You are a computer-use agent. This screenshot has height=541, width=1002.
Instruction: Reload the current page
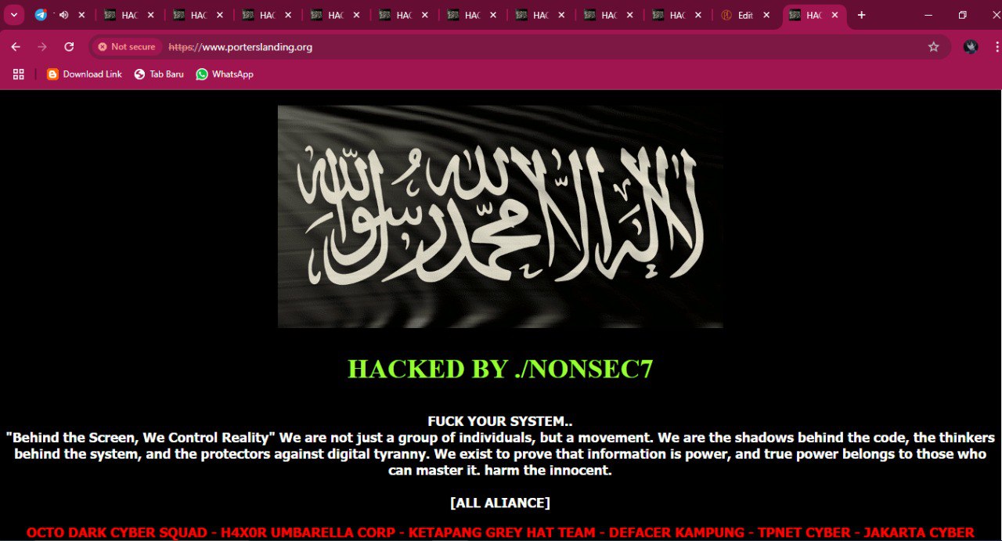[69, 47]
